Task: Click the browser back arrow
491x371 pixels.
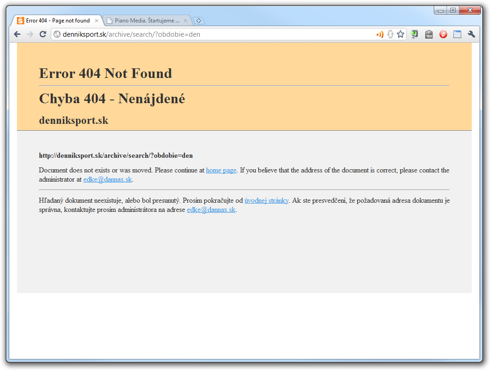Action: click(17, 34)
